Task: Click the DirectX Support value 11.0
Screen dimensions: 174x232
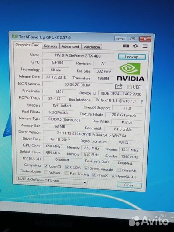Action: 127,108
